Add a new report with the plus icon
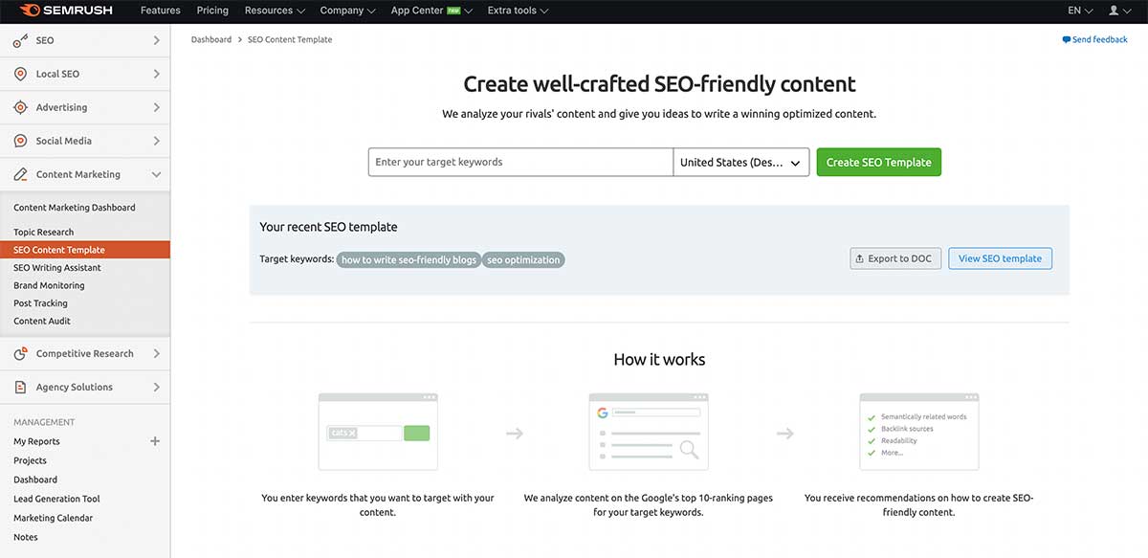Viewport: 1148px width, 558px height. pyautogui.click(x=155, y=441)
